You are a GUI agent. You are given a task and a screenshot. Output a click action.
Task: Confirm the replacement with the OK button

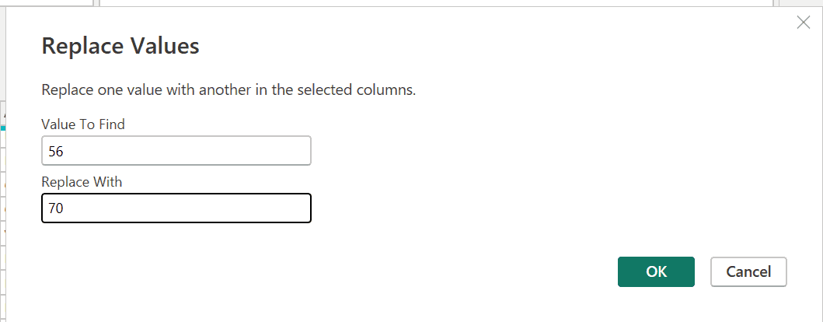click(x=656, y=271)
